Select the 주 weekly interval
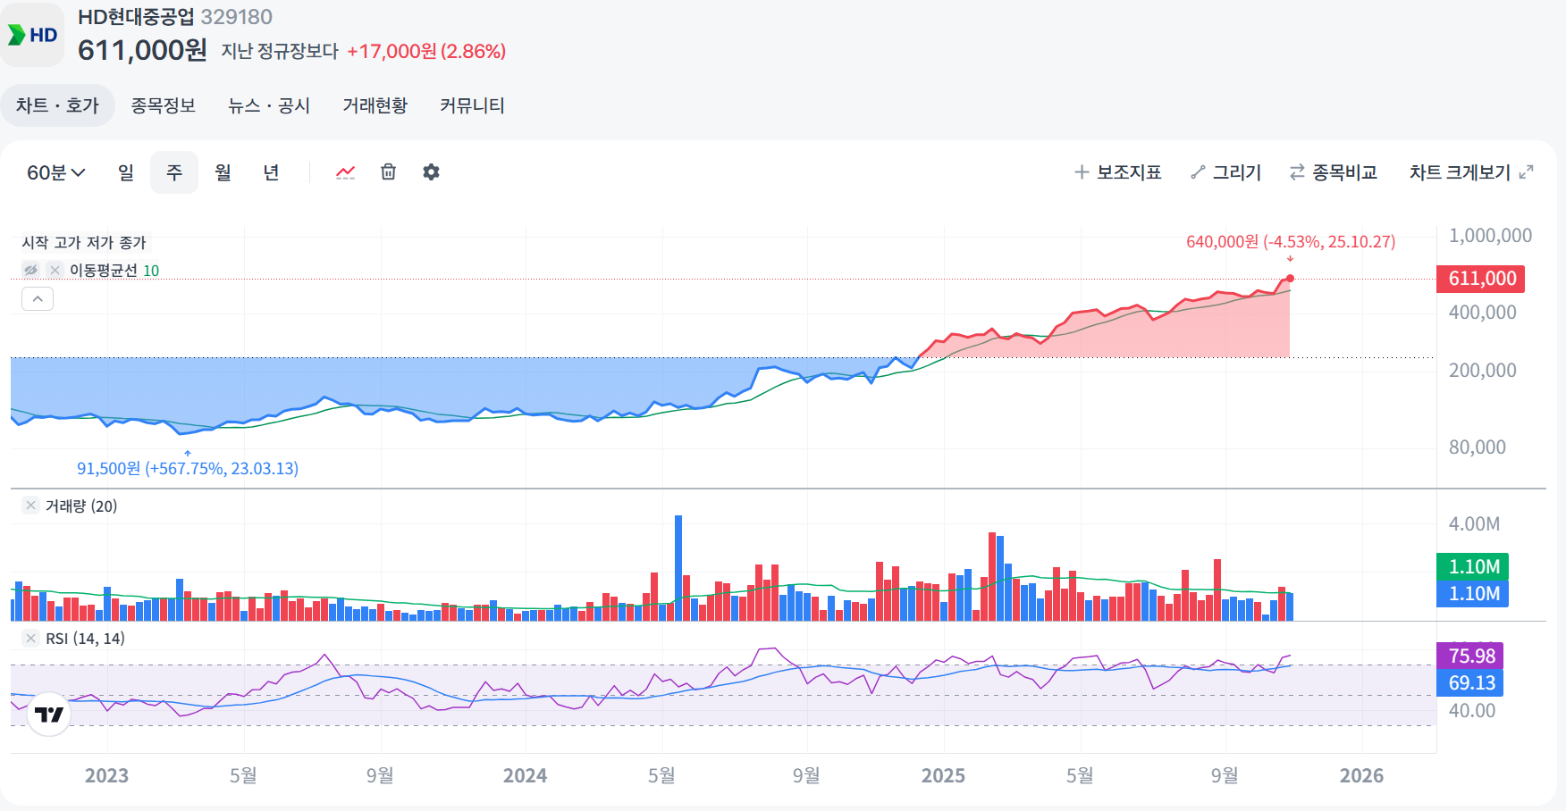Image resolution: width=1566 pixels, height=811 pixels. click(174, 172)
